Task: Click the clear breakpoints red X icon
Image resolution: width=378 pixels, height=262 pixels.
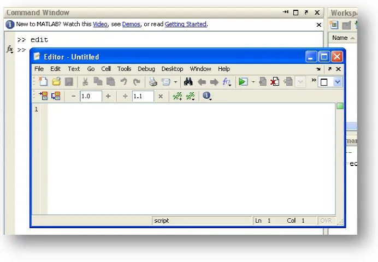Action: pos(275,82)
